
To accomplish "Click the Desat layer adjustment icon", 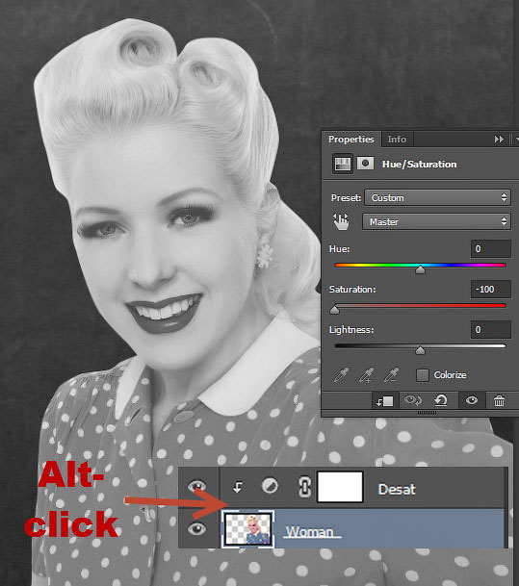I will coord(270,486).
